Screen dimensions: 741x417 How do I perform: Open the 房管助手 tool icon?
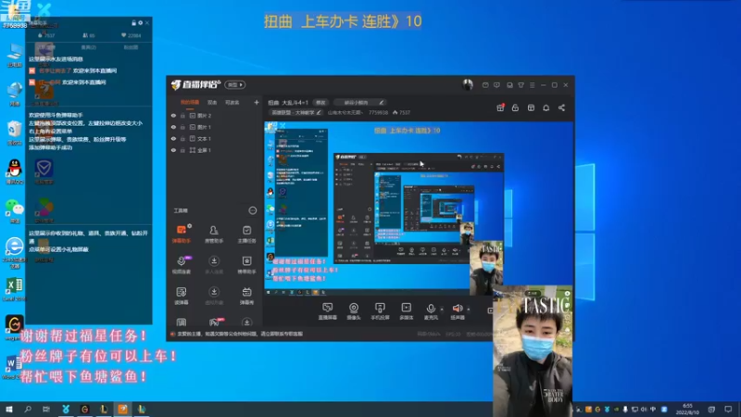[x=214, y=234]
